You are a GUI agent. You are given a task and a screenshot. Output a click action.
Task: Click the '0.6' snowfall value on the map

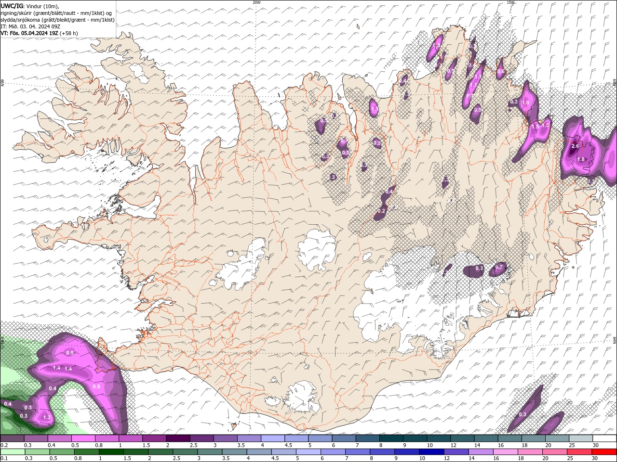tap(501, 72)
